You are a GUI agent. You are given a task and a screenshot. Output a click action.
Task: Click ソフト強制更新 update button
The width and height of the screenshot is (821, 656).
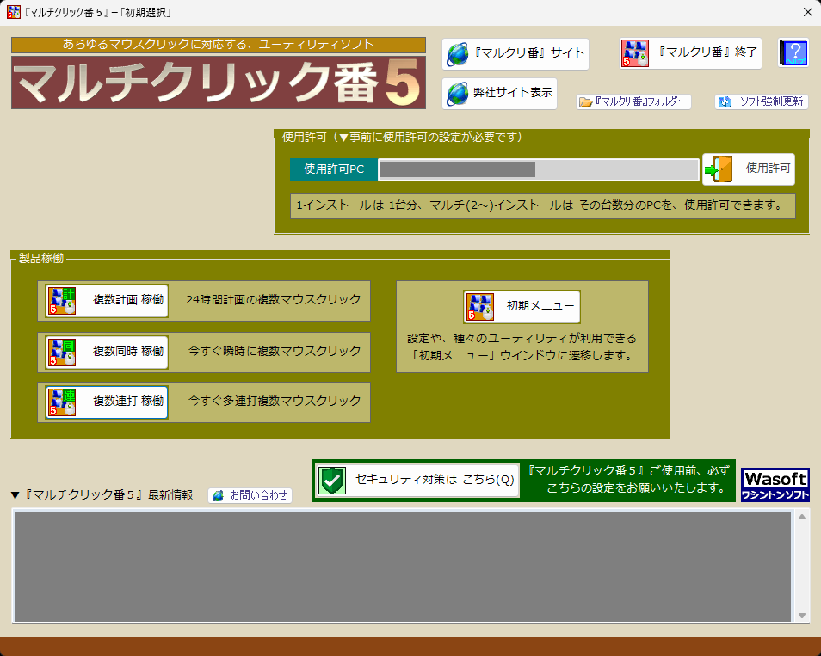tap(762, 101)
